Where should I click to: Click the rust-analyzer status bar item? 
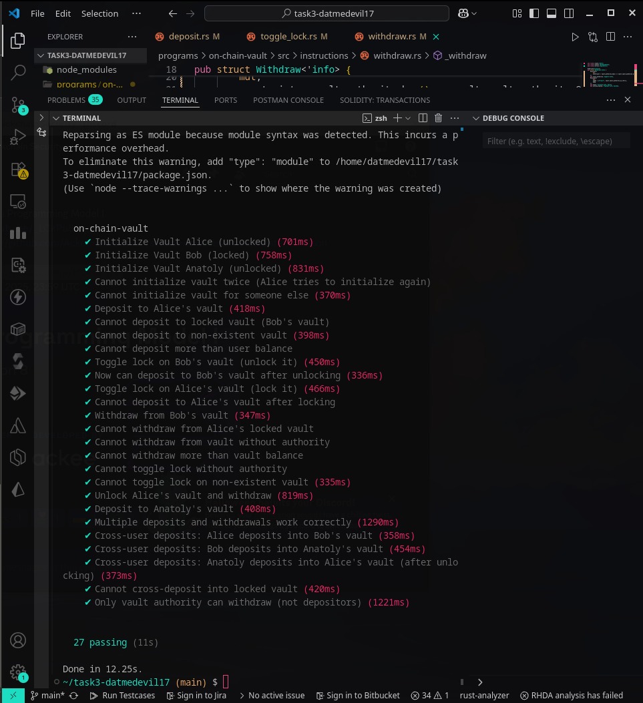point(484,695)
